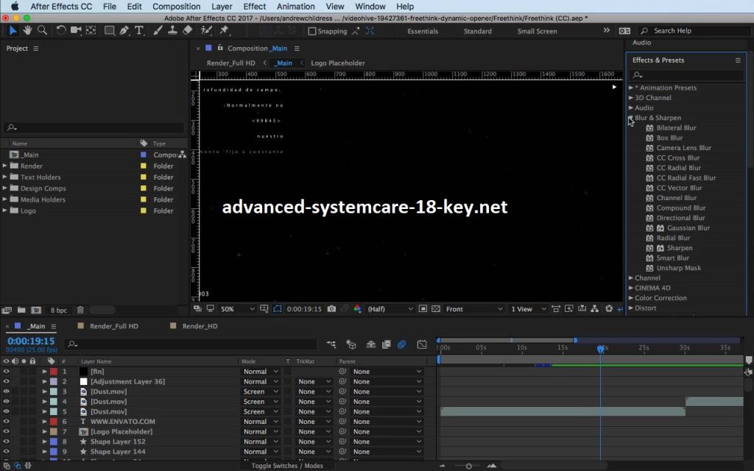Click the Small Screen workspace
754x471 pixels.
click(x=537, y=31)
